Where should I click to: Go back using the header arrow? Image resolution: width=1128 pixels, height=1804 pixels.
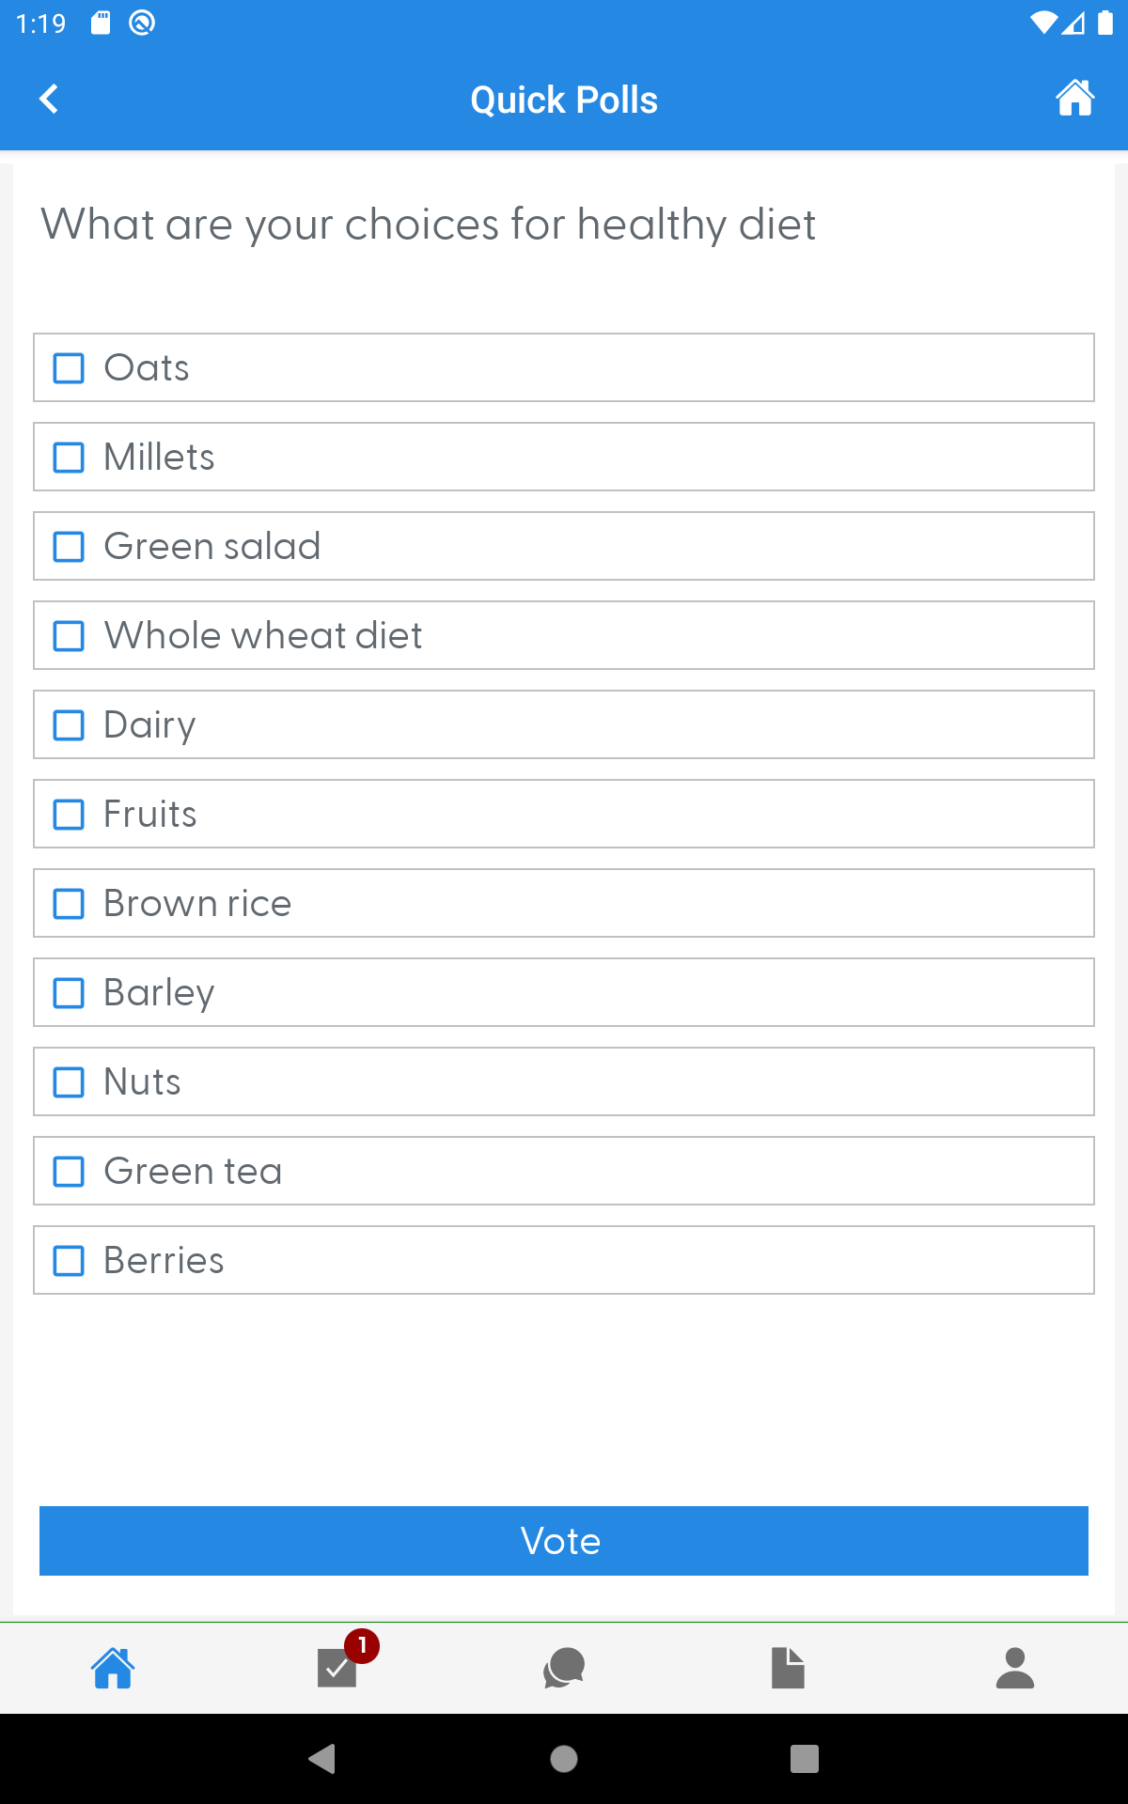(x=49, y=99)
